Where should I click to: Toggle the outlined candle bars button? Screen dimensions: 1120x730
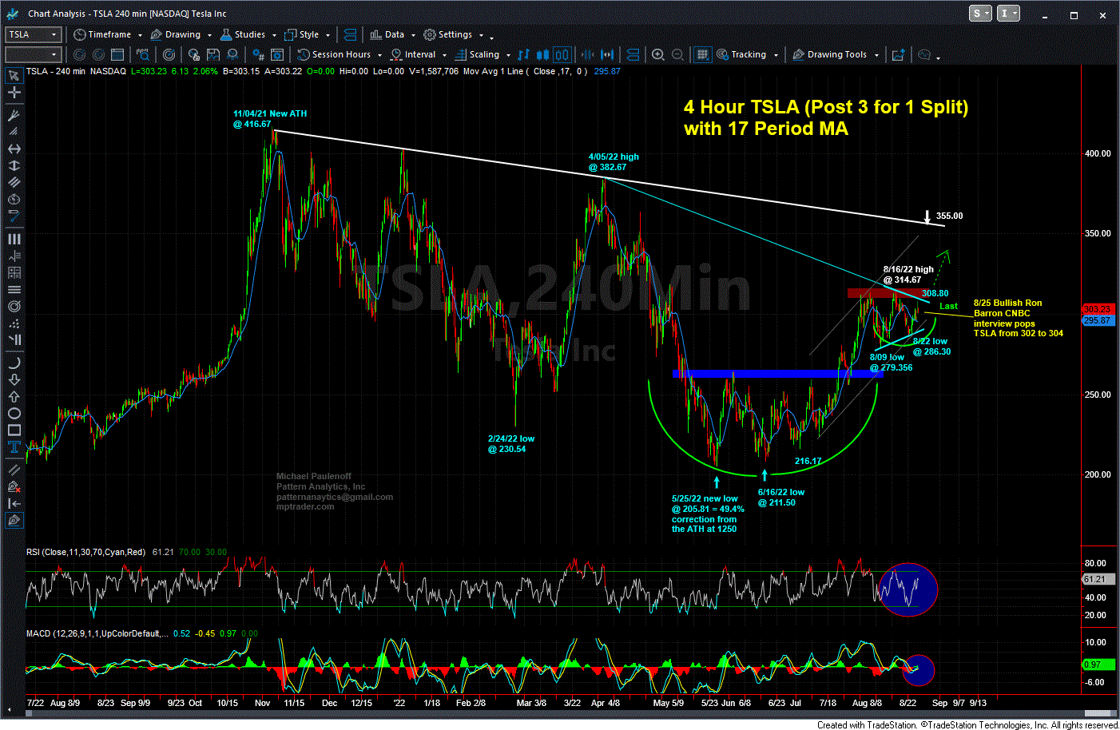tap(562, 54)
